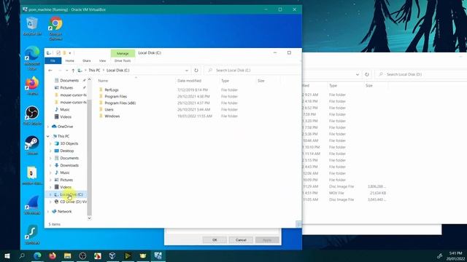Open the View ribbon tab
This screenshot has width=467, height=262.
point(102,60)
